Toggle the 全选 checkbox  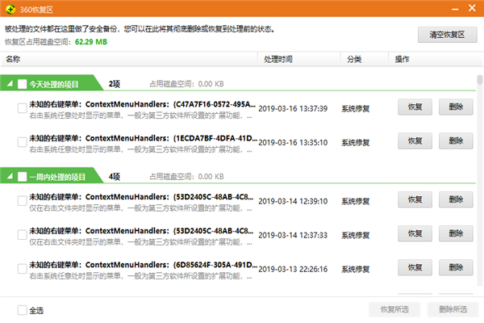[x=23, y=310]
